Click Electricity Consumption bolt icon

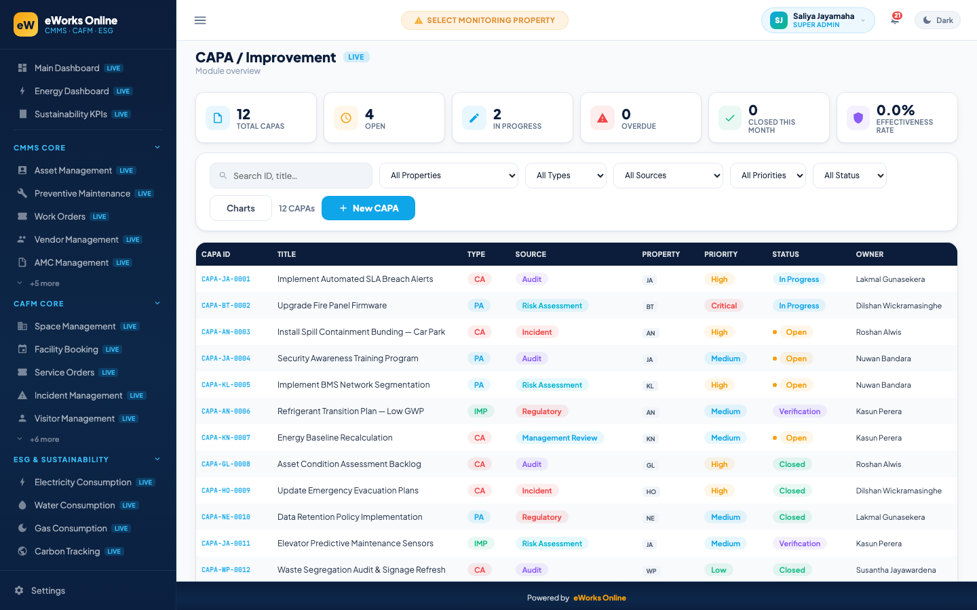coord(22,482)
